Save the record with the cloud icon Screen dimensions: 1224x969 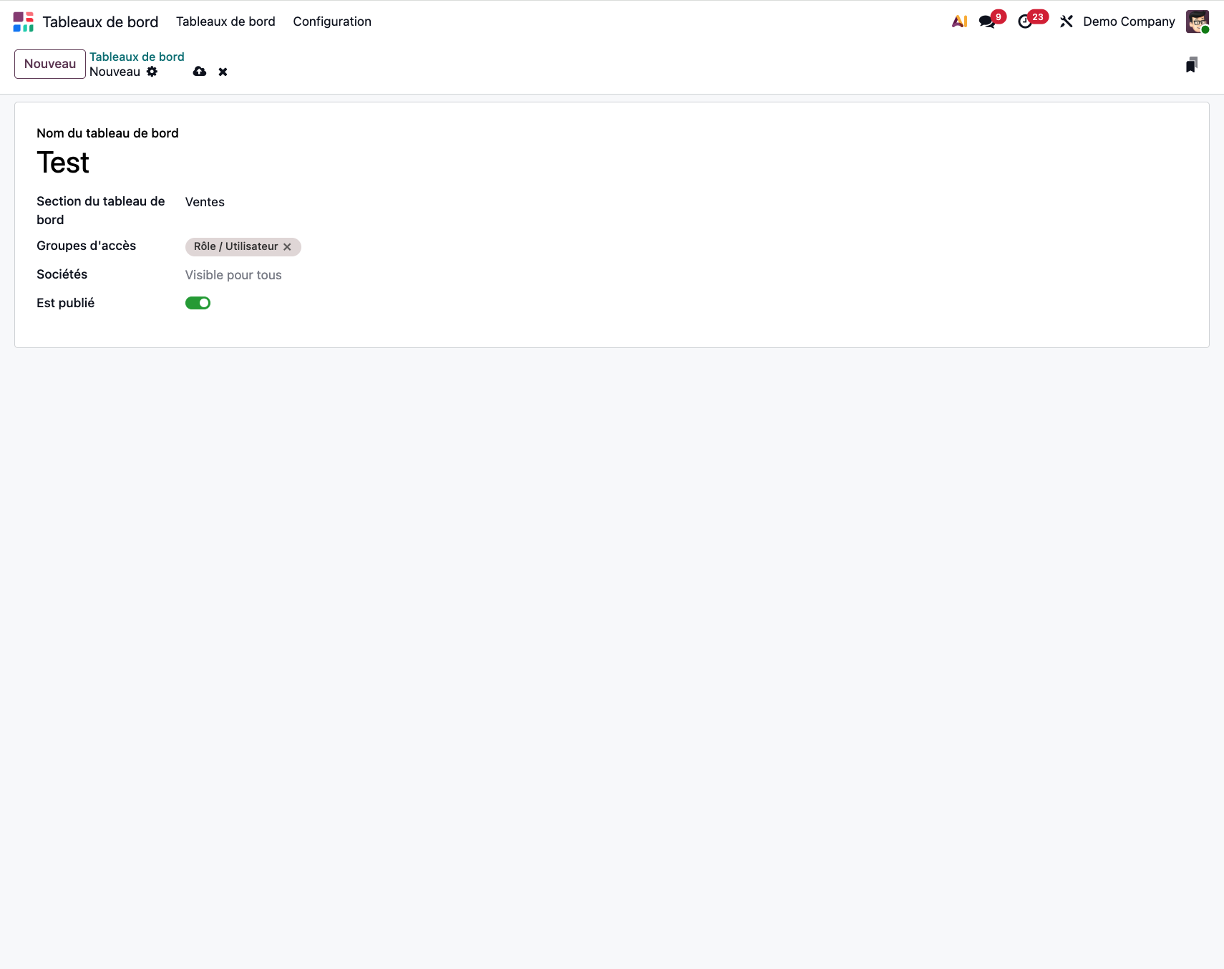pyautogui.click(x=200, y=72)
